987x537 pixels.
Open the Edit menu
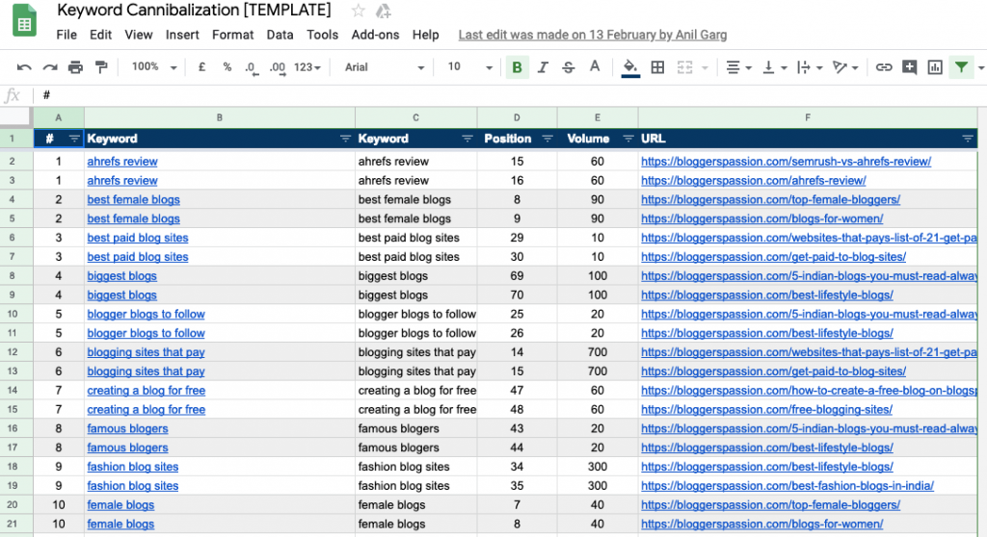click(x=100, y=36)
